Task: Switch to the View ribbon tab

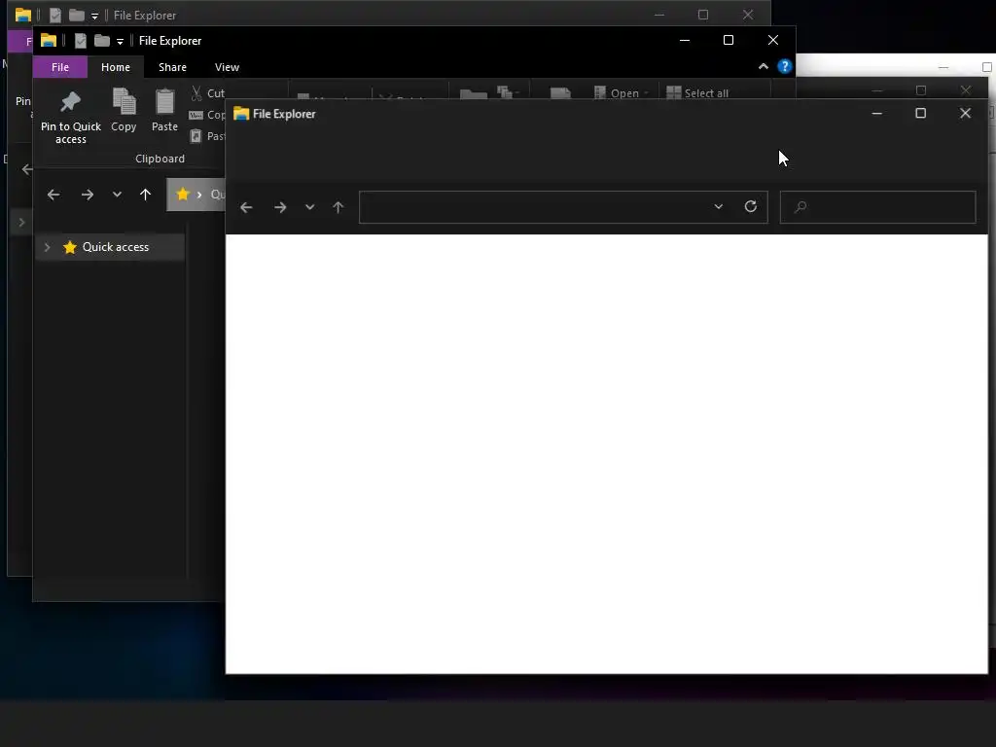Action: pyautogui.click(x=227, y=67)
